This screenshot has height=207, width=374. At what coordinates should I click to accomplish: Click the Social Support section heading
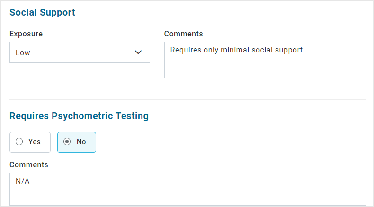(x=42, y=12)
